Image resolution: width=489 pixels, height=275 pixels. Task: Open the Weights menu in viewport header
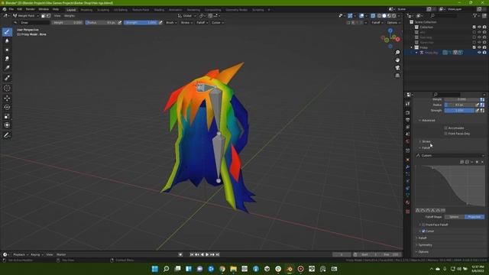[70, 15]
